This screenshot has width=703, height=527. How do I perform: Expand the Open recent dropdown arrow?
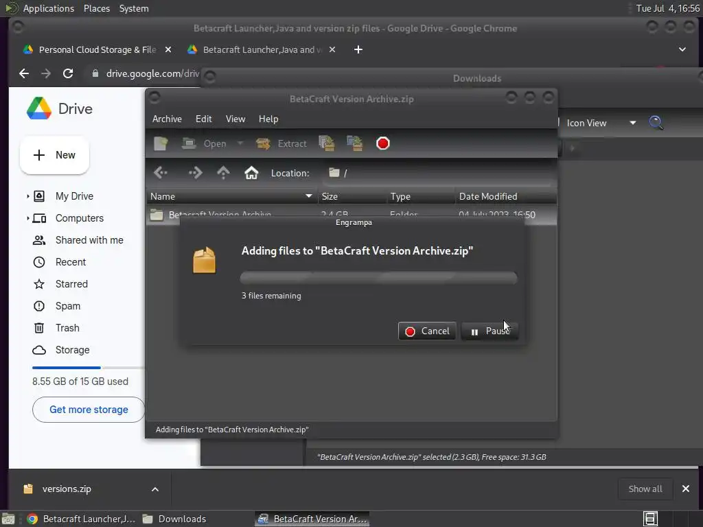pyautogui.click(x=240, y=143)
